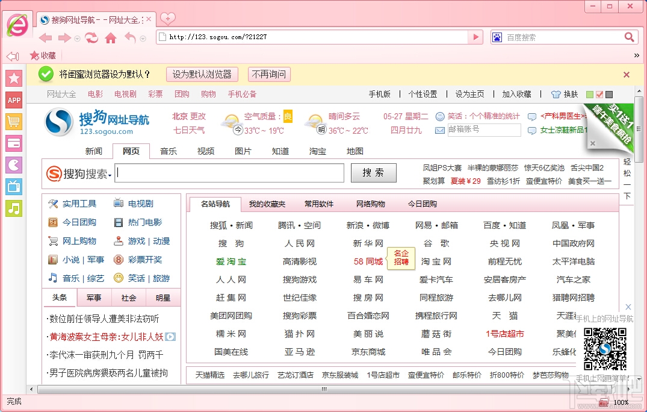Open the 实用工具 link

[79, 204]
